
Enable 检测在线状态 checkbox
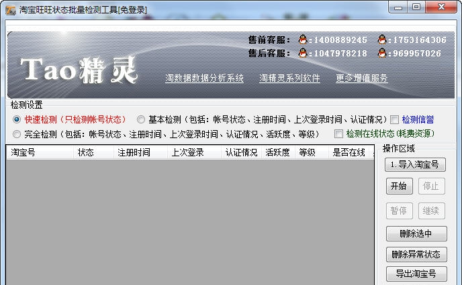click(x=338, y=134)
